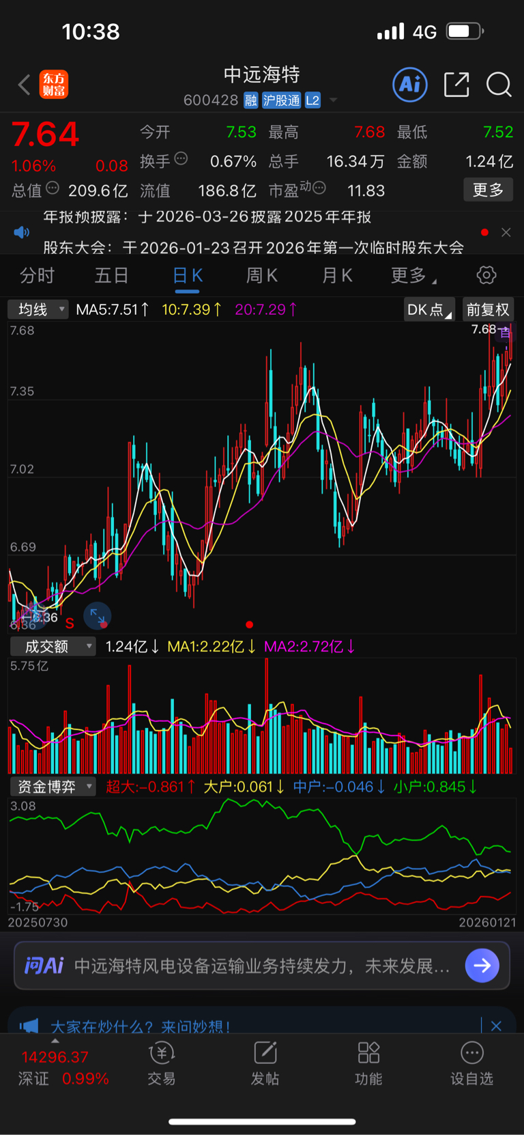Screen dimensions: 524x1135
Task: Show 更多 quote details
Action: [489, 190]
